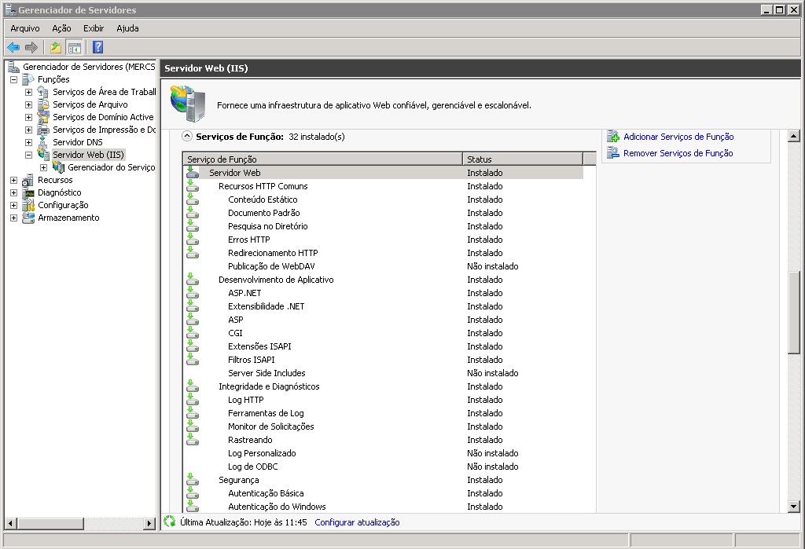Viewport: 805px width, 549px height.
Task: Select the ASP.NET role service row
Action: coord(244,293)
